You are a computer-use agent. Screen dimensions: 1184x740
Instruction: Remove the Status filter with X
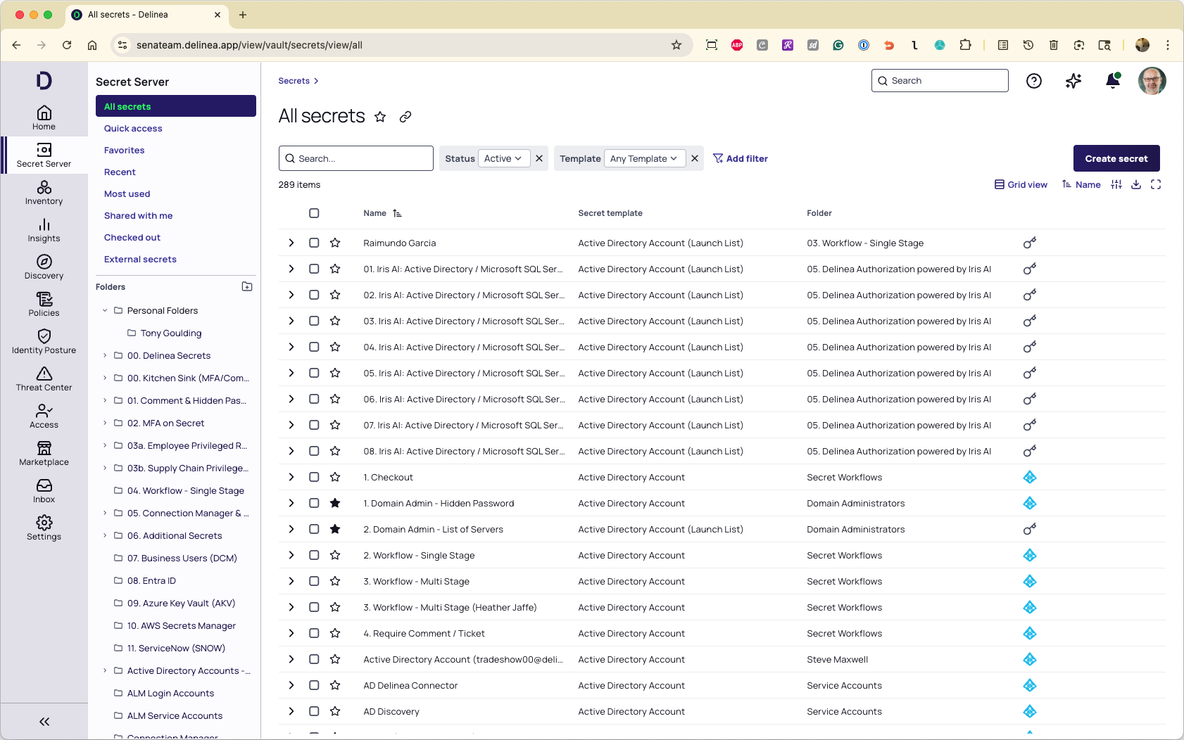[x=539, y=158]
